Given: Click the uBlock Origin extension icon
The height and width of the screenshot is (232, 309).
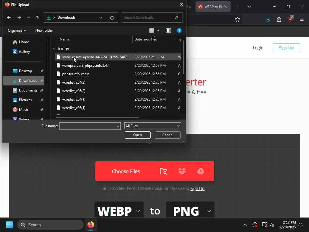Looking at the screenshot, I should pyautogui.click(x=291, y=19).
